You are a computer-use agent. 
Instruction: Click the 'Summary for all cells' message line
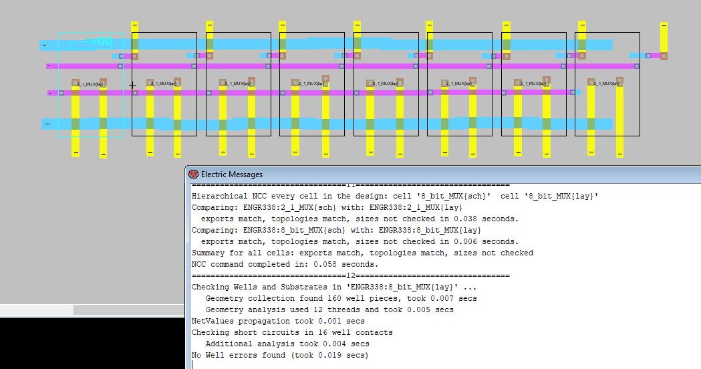point(362,253)
